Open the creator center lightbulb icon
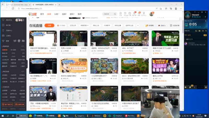The height and width of the screenshot is (118, 209). coord(144,14)
